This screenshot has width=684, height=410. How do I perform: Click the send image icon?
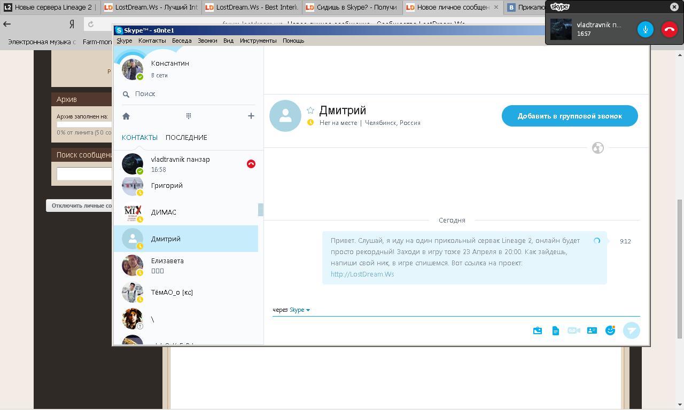click(x=538, y=330)
